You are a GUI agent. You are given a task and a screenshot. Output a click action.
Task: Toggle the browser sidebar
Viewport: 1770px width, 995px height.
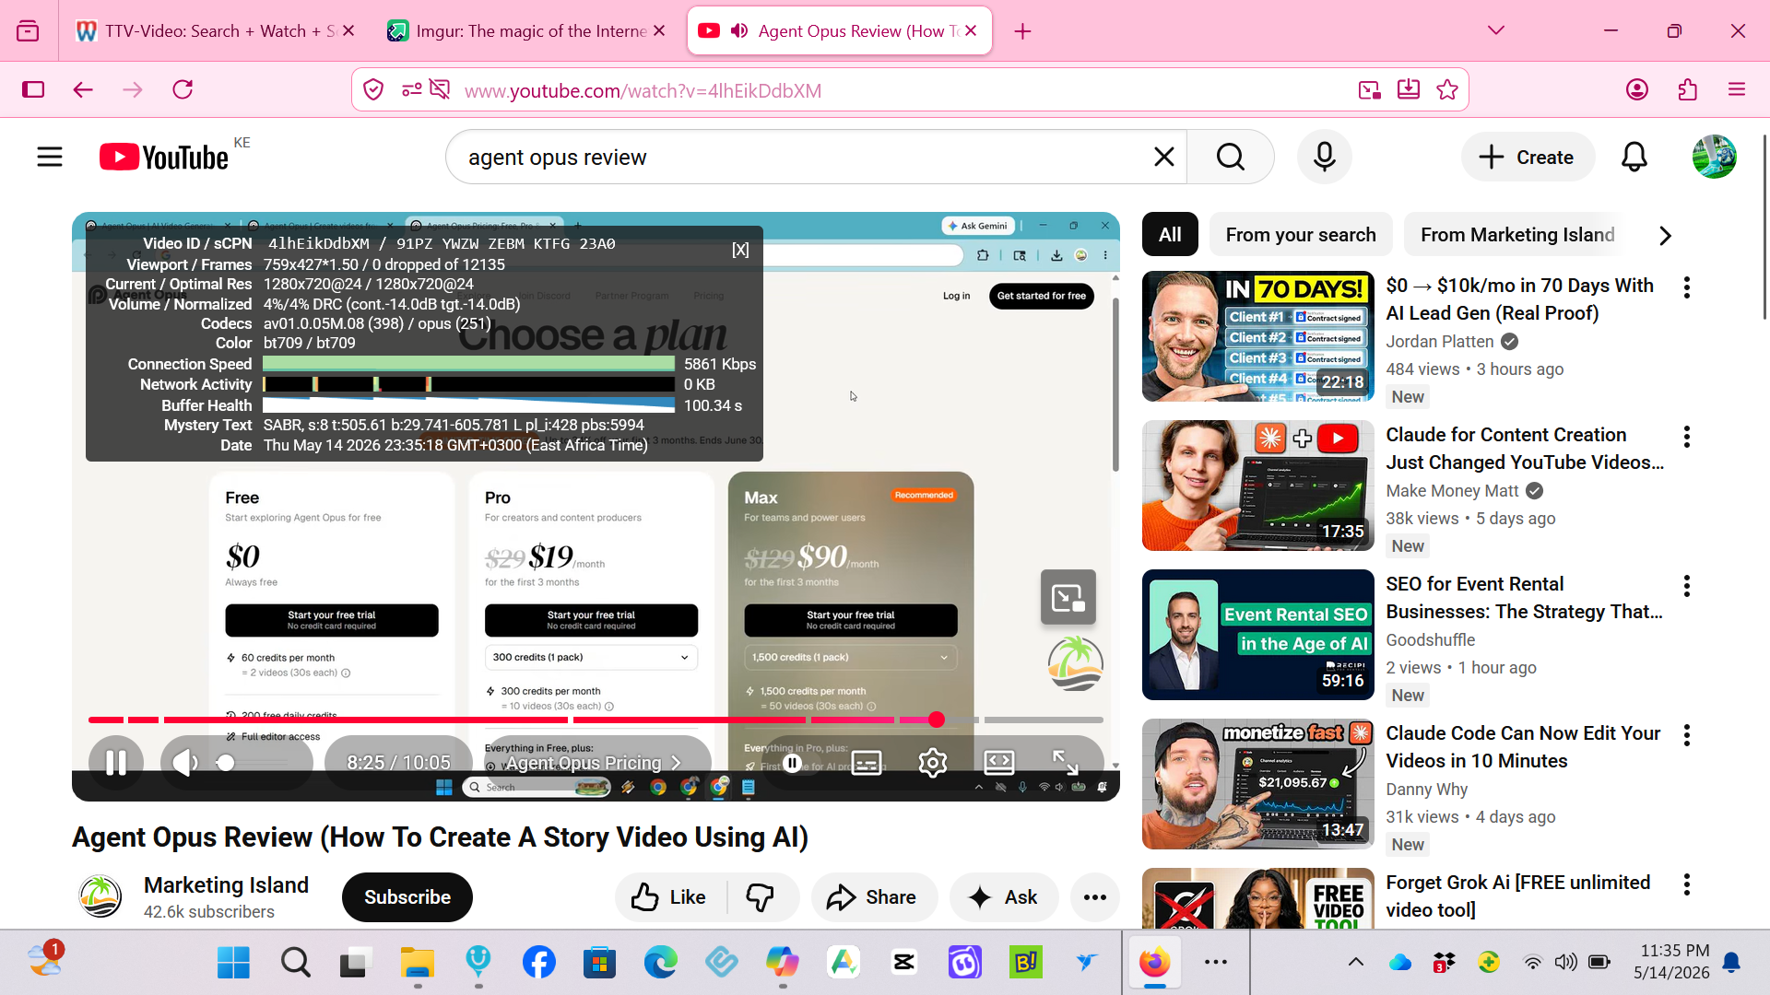pos(33,89)
